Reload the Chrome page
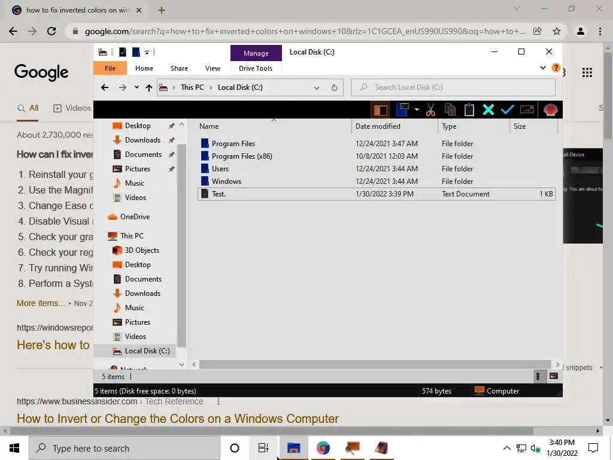613x460 pixels. (51, 31)
